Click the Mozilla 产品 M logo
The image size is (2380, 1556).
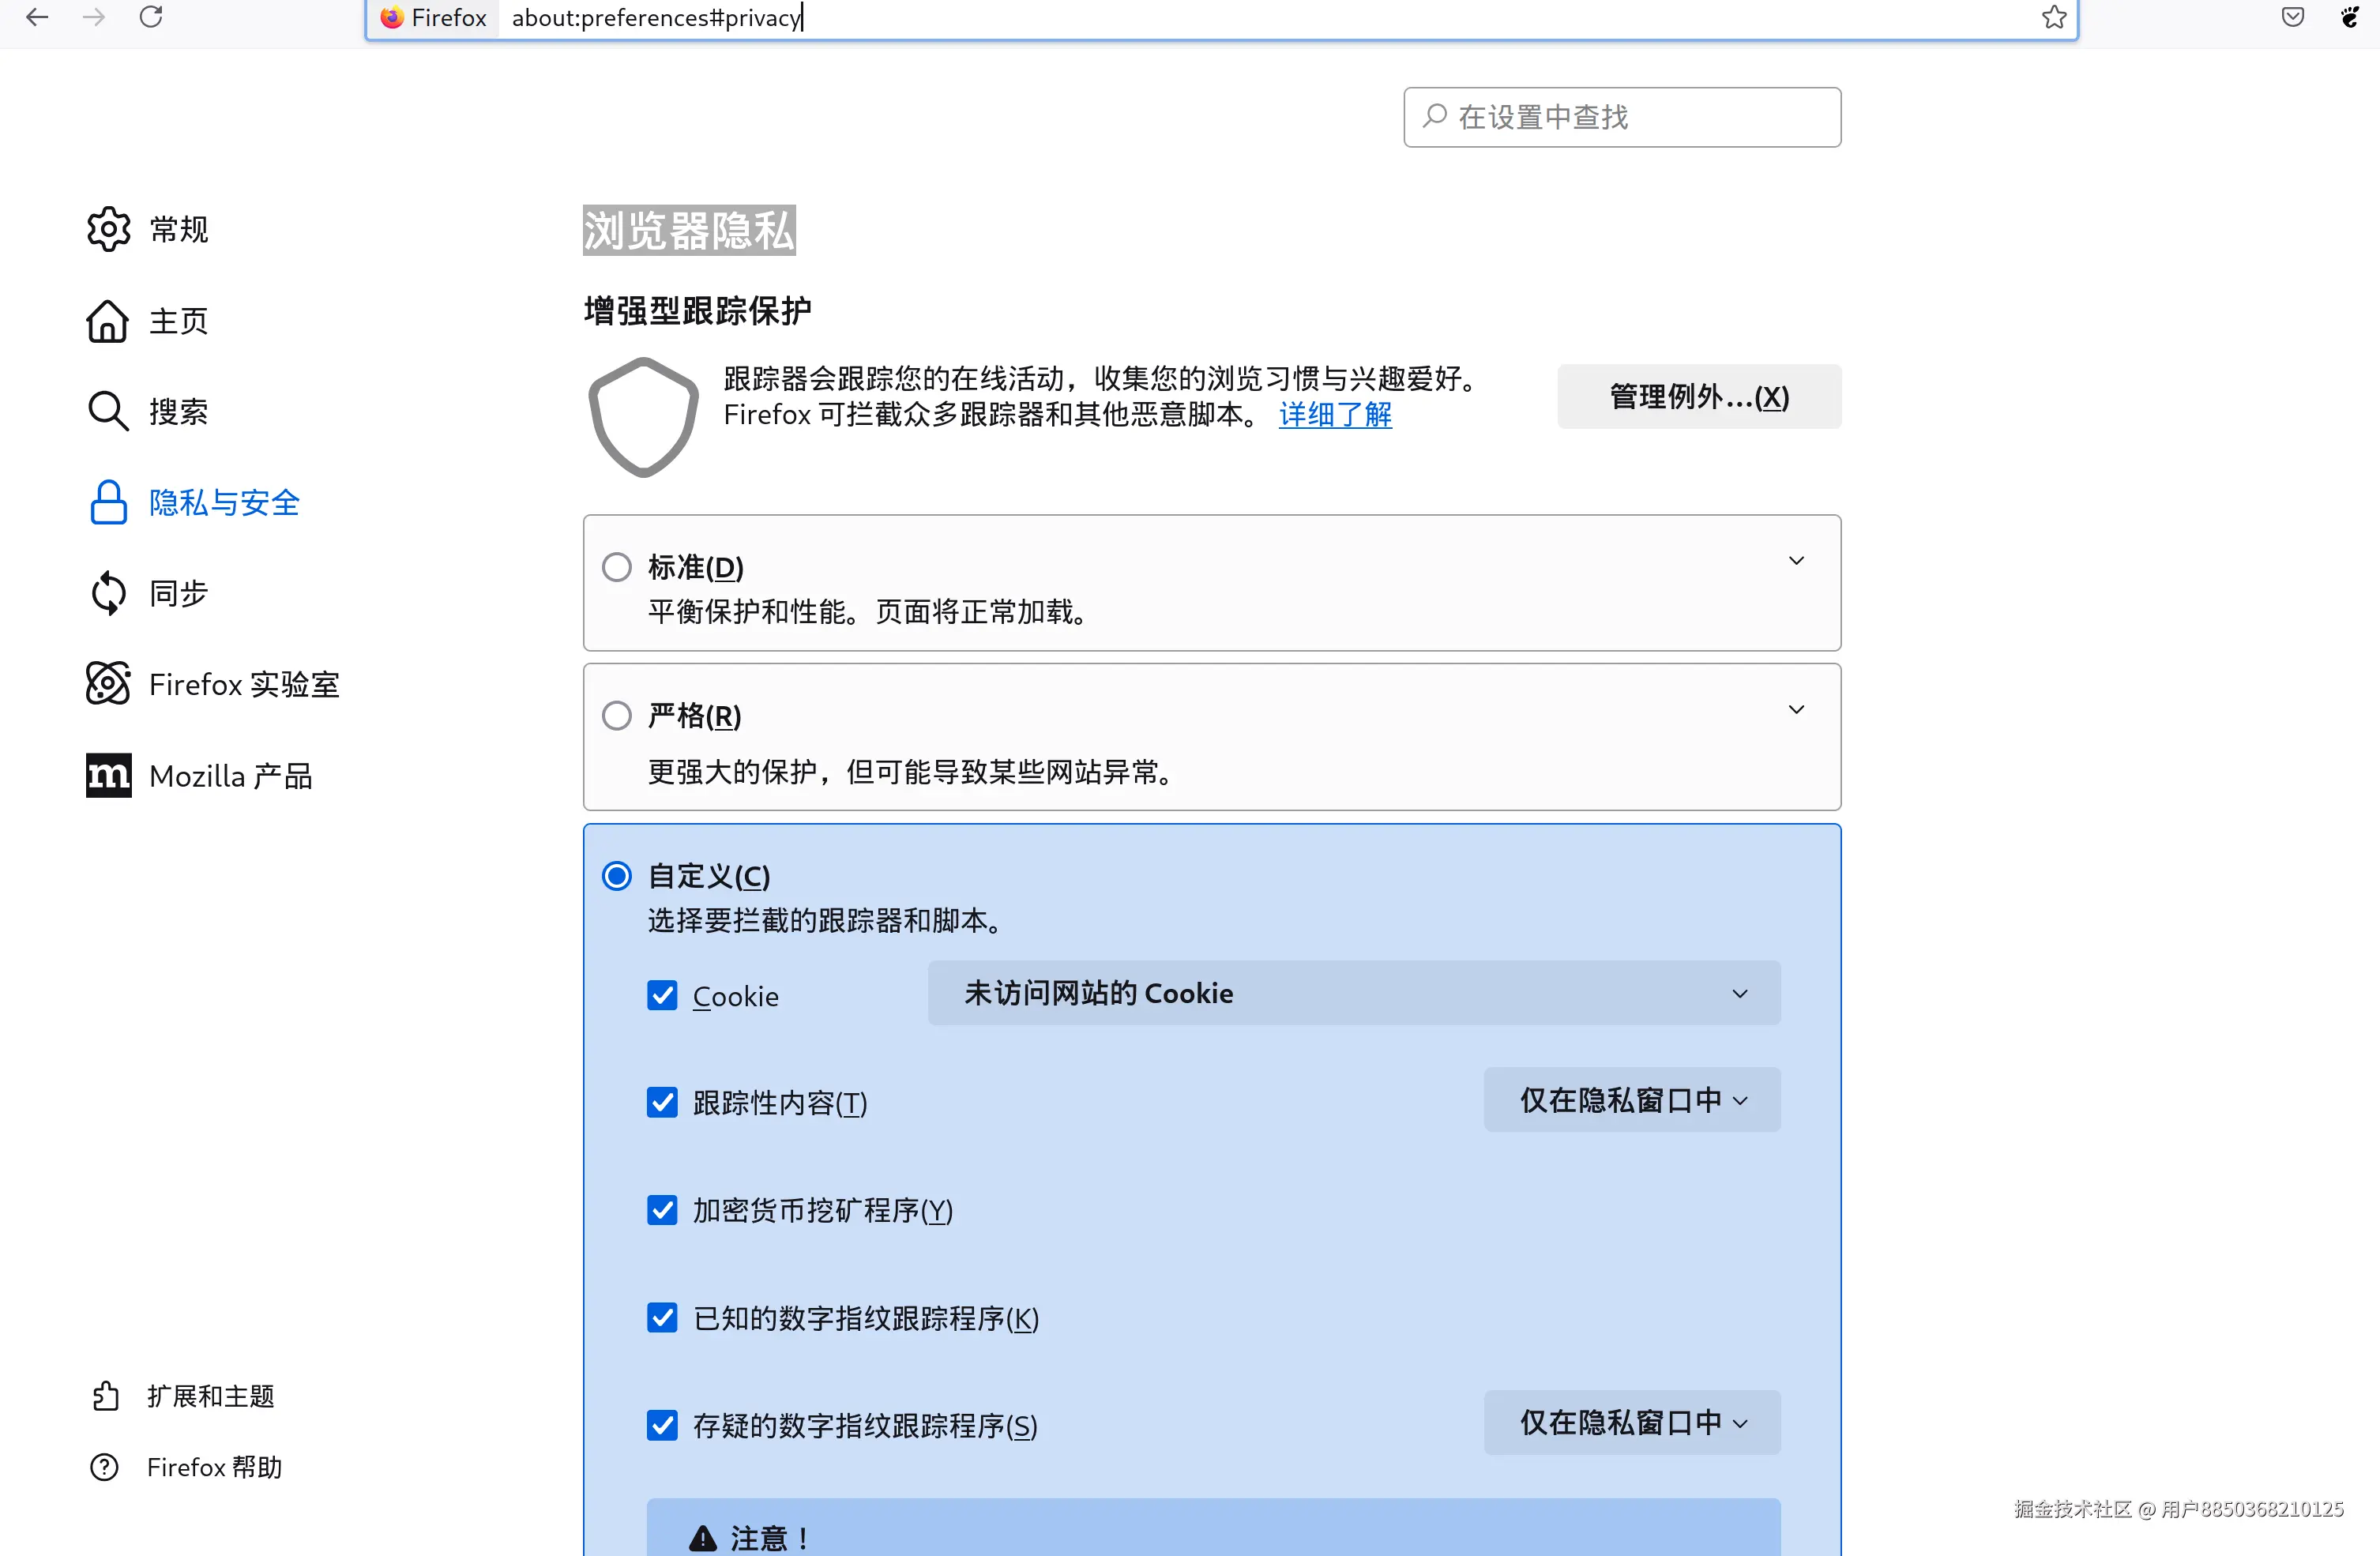click(x=108, y=775)
